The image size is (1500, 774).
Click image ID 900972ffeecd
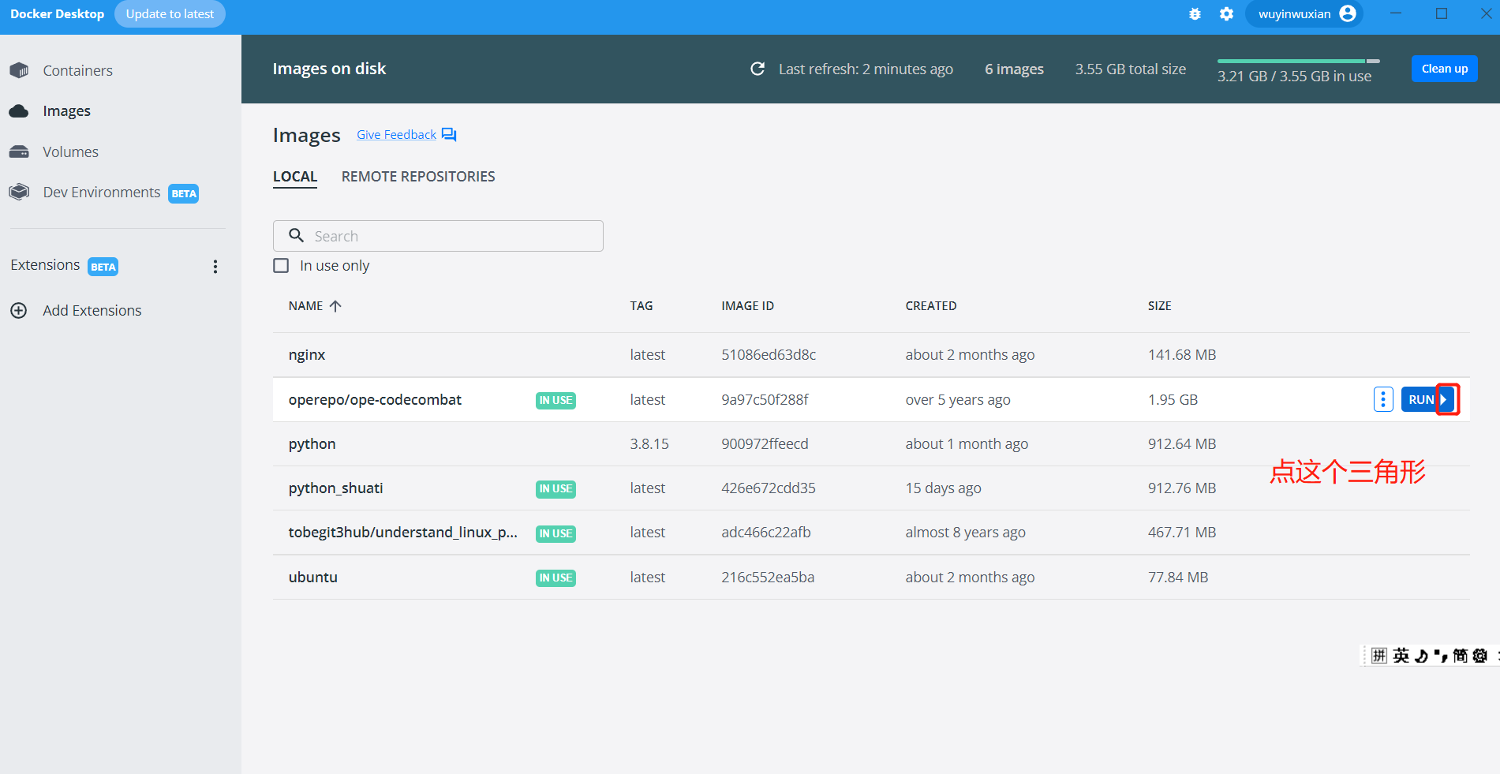coord(765,444)
